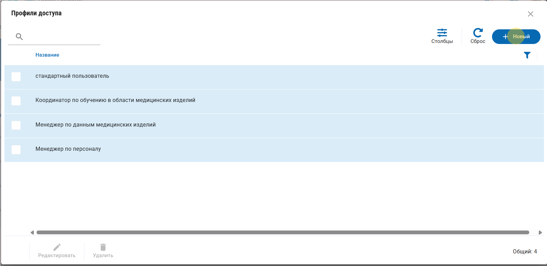Click the pencil Редактировать icon
Image resolution: width=547 pixels, height=266 pixels.
57,247
